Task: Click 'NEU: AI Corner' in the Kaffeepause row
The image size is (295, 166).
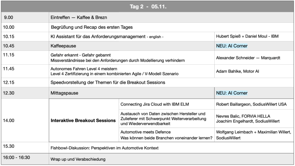Action: (232, 46)
